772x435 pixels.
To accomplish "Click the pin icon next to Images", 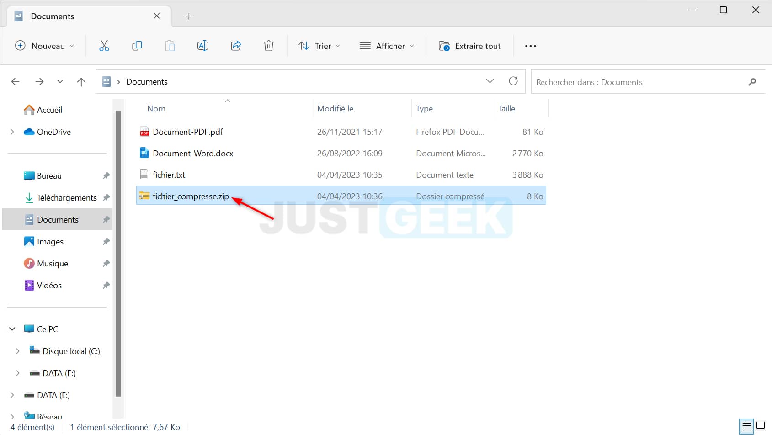I will click(x=106, y=241).
